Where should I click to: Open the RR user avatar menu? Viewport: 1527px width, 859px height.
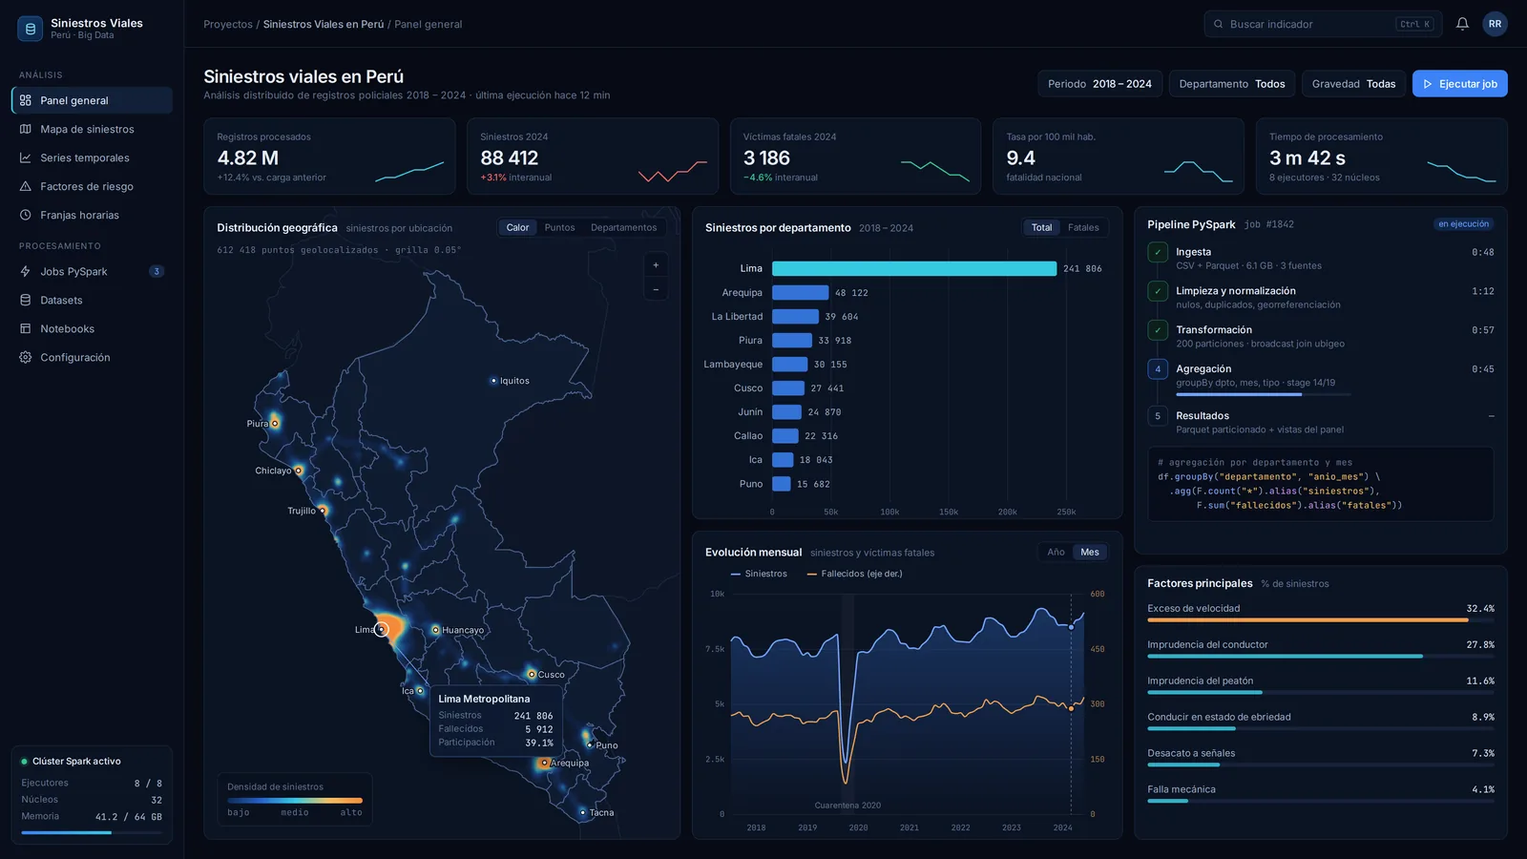(x=1495, y=24)
